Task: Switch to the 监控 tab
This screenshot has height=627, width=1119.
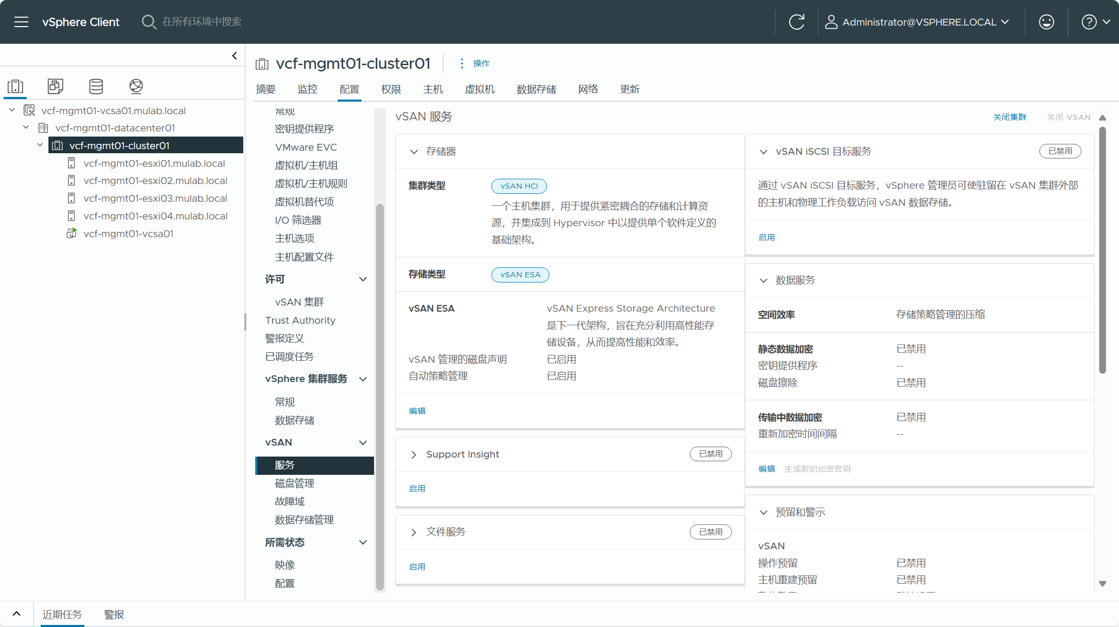Action: pos(307,89)
